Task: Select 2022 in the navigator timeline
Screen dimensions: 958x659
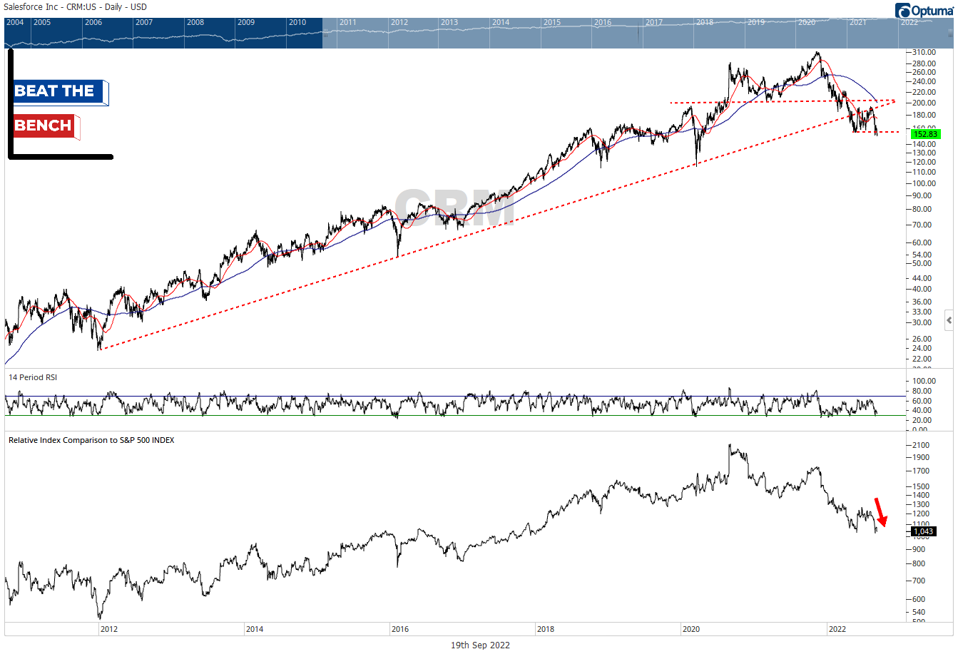Action: tap(909, 22)
